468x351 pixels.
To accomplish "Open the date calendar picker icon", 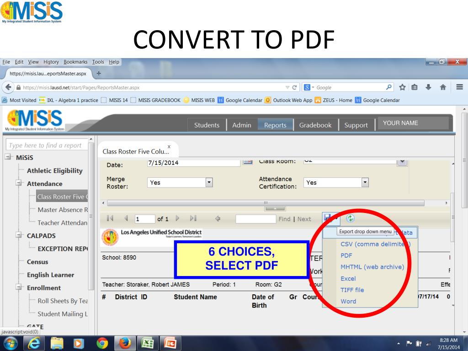I will point(247,162).
